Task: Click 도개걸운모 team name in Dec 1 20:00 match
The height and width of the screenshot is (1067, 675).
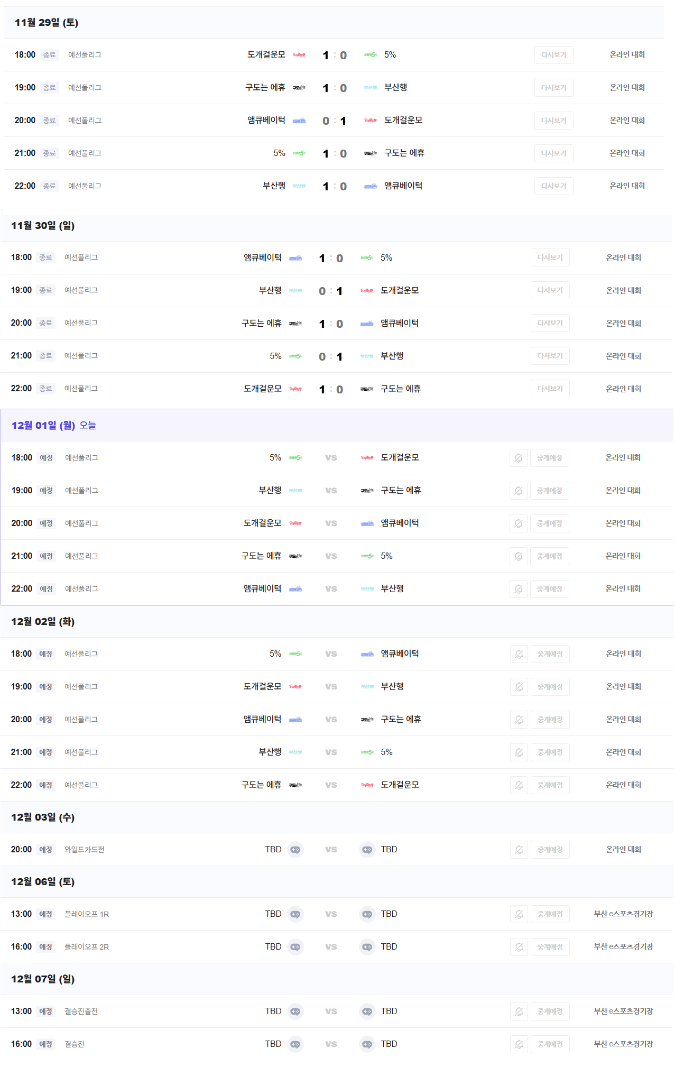Action: 262,523
